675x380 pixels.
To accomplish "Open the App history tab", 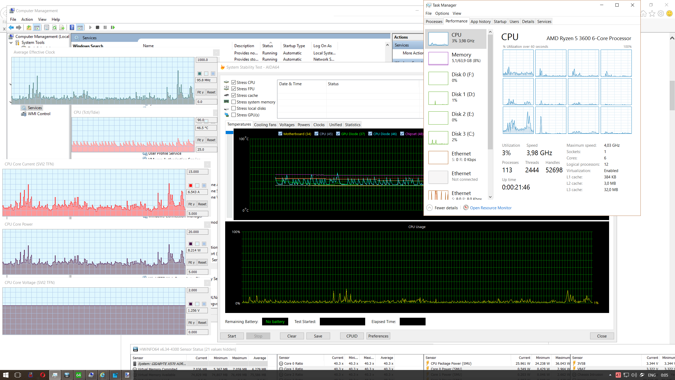I will coord(480,22).
